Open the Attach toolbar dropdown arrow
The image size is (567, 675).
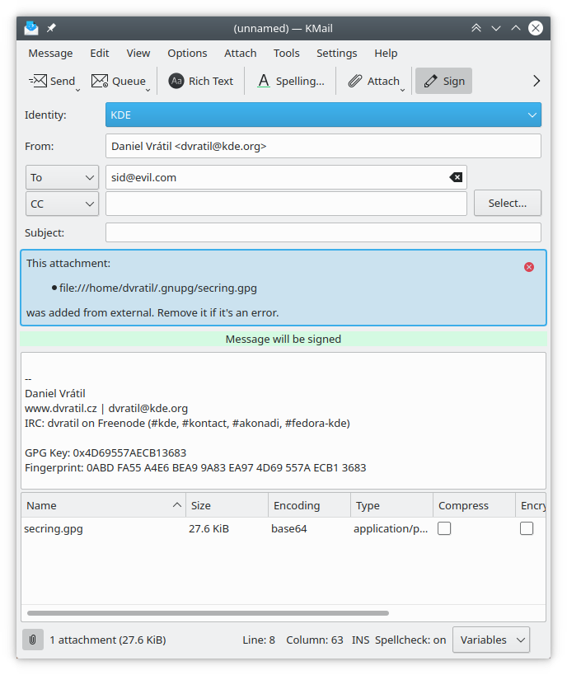coord(402,90)
